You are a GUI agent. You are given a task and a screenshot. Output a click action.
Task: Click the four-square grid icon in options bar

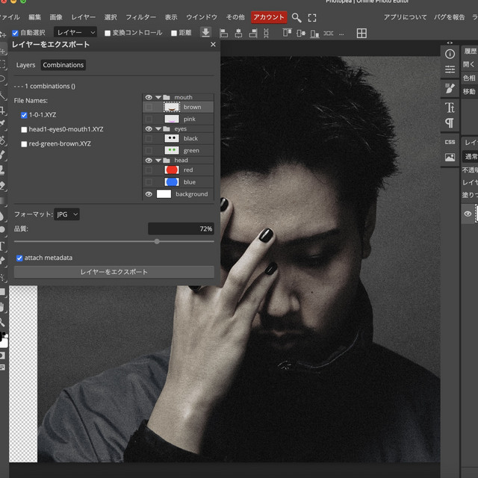[361, 33]
